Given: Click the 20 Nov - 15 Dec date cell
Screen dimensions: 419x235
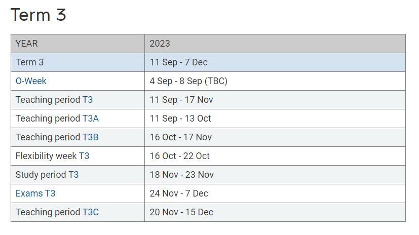Looking at the screenshot, I should click(275, 212).
